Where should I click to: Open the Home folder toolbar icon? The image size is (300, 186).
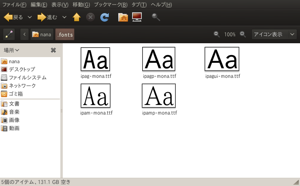point(123,17)
